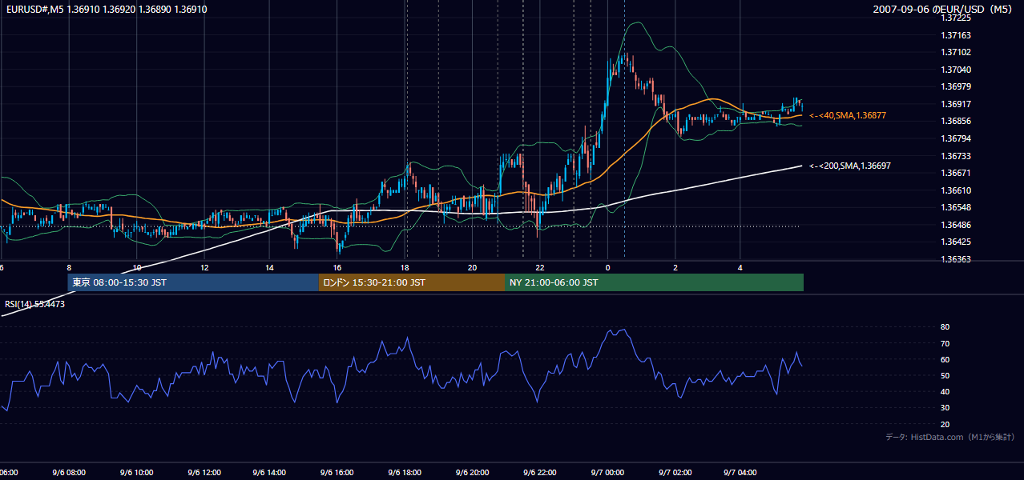Click price axis value 1.37163

click(956, 35)
